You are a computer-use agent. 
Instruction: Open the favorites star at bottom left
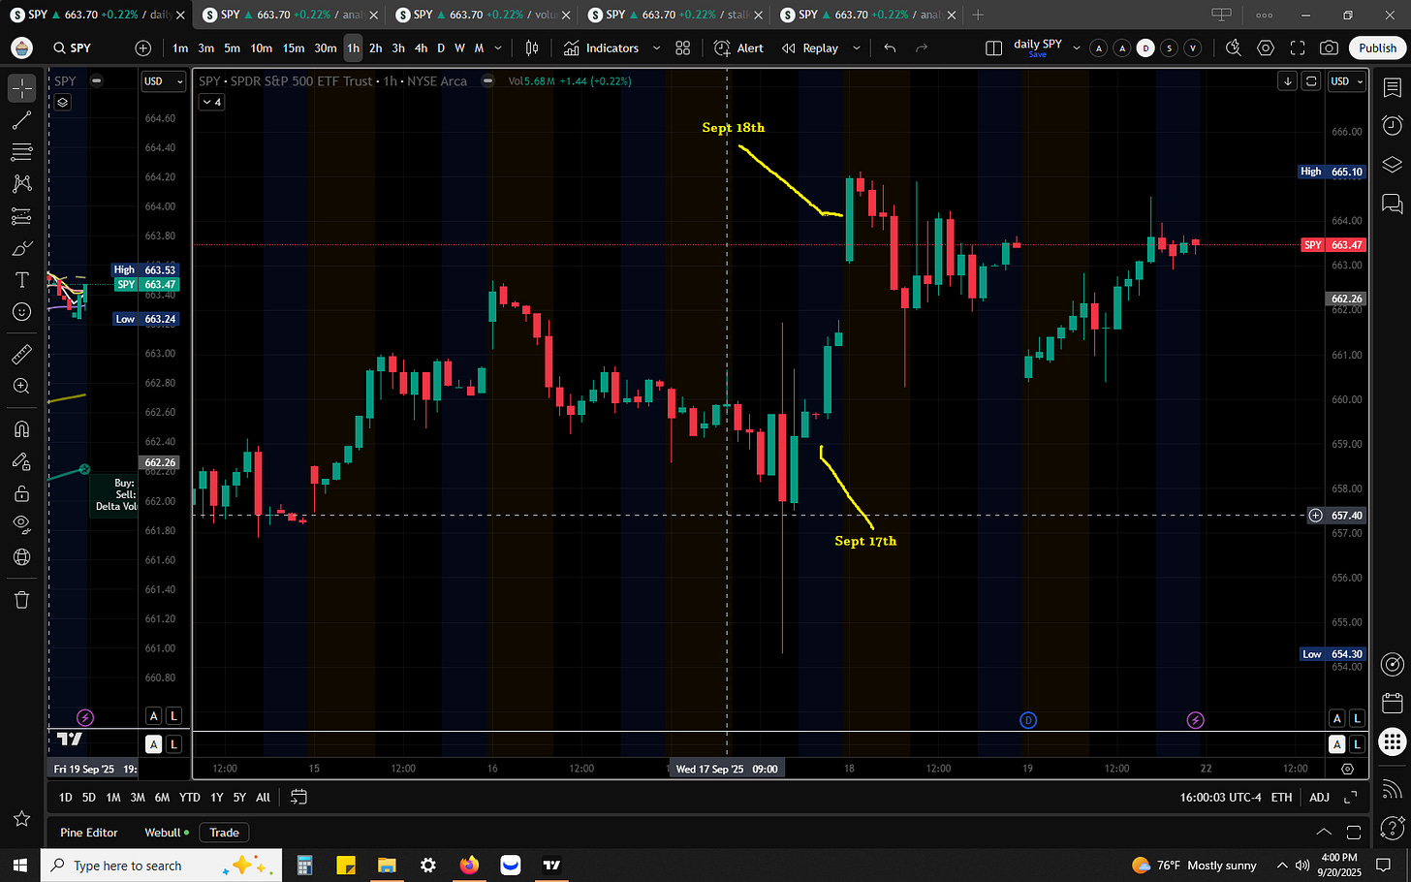point(21,819)
